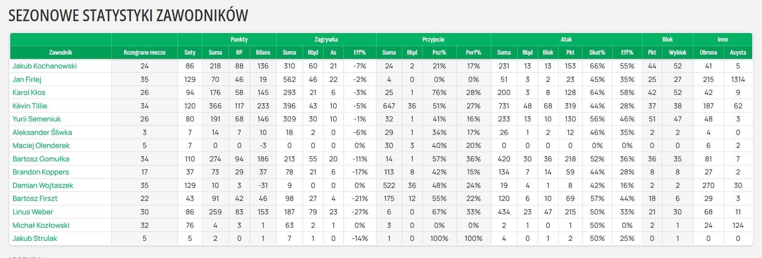This screenshot has width=762, height=258.
Task: Select Brandon Koppers link
Action: pos(41,172)
